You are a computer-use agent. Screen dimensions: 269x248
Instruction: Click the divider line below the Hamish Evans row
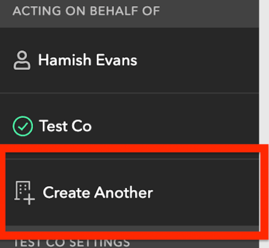[129, 93]
